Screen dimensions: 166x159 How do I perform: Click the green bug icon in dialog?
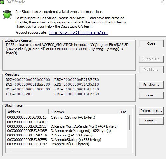[7, 14]
